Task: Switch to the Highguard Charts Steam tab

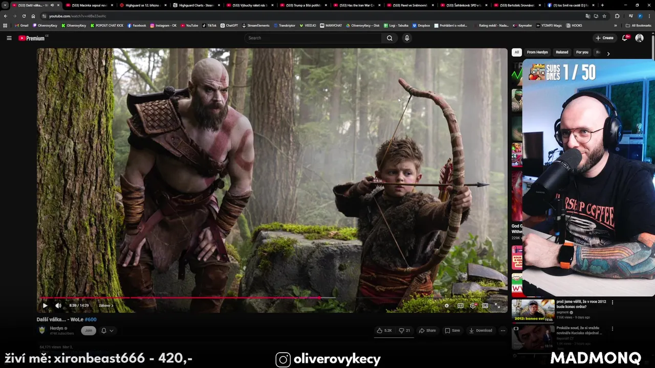Action: (196, 5)
